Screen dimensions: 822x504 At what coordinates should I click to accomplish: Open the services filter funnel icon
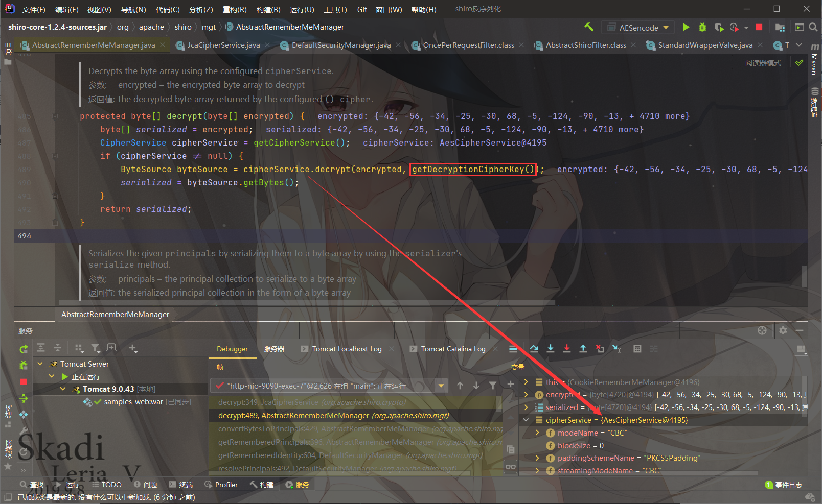tap(96, 348)
